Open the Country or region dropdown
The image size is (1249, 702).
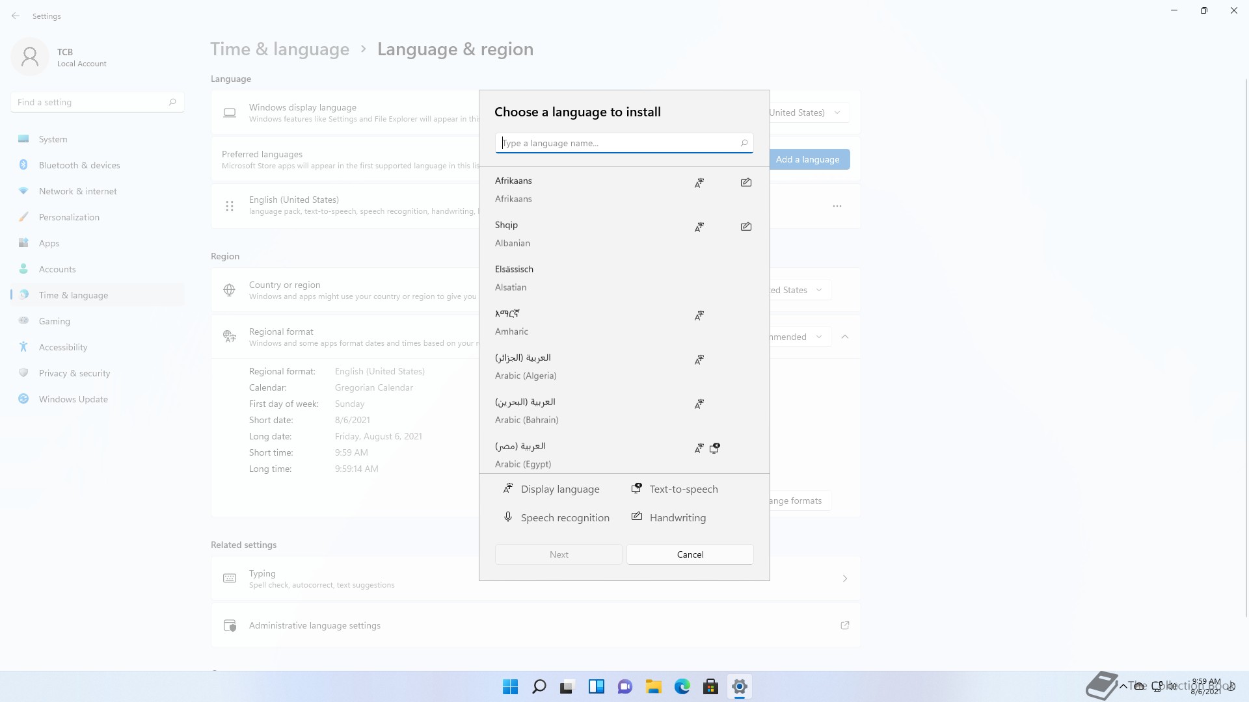pyautogui.click(x=799, y=290)
